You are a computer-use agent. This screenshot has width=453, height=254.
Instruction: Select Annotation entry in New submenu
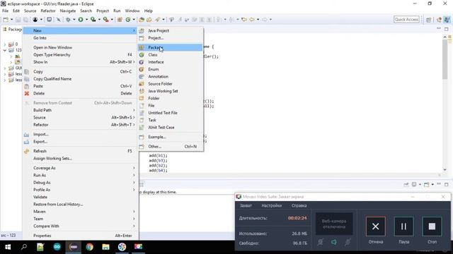[x=170, y=76]
